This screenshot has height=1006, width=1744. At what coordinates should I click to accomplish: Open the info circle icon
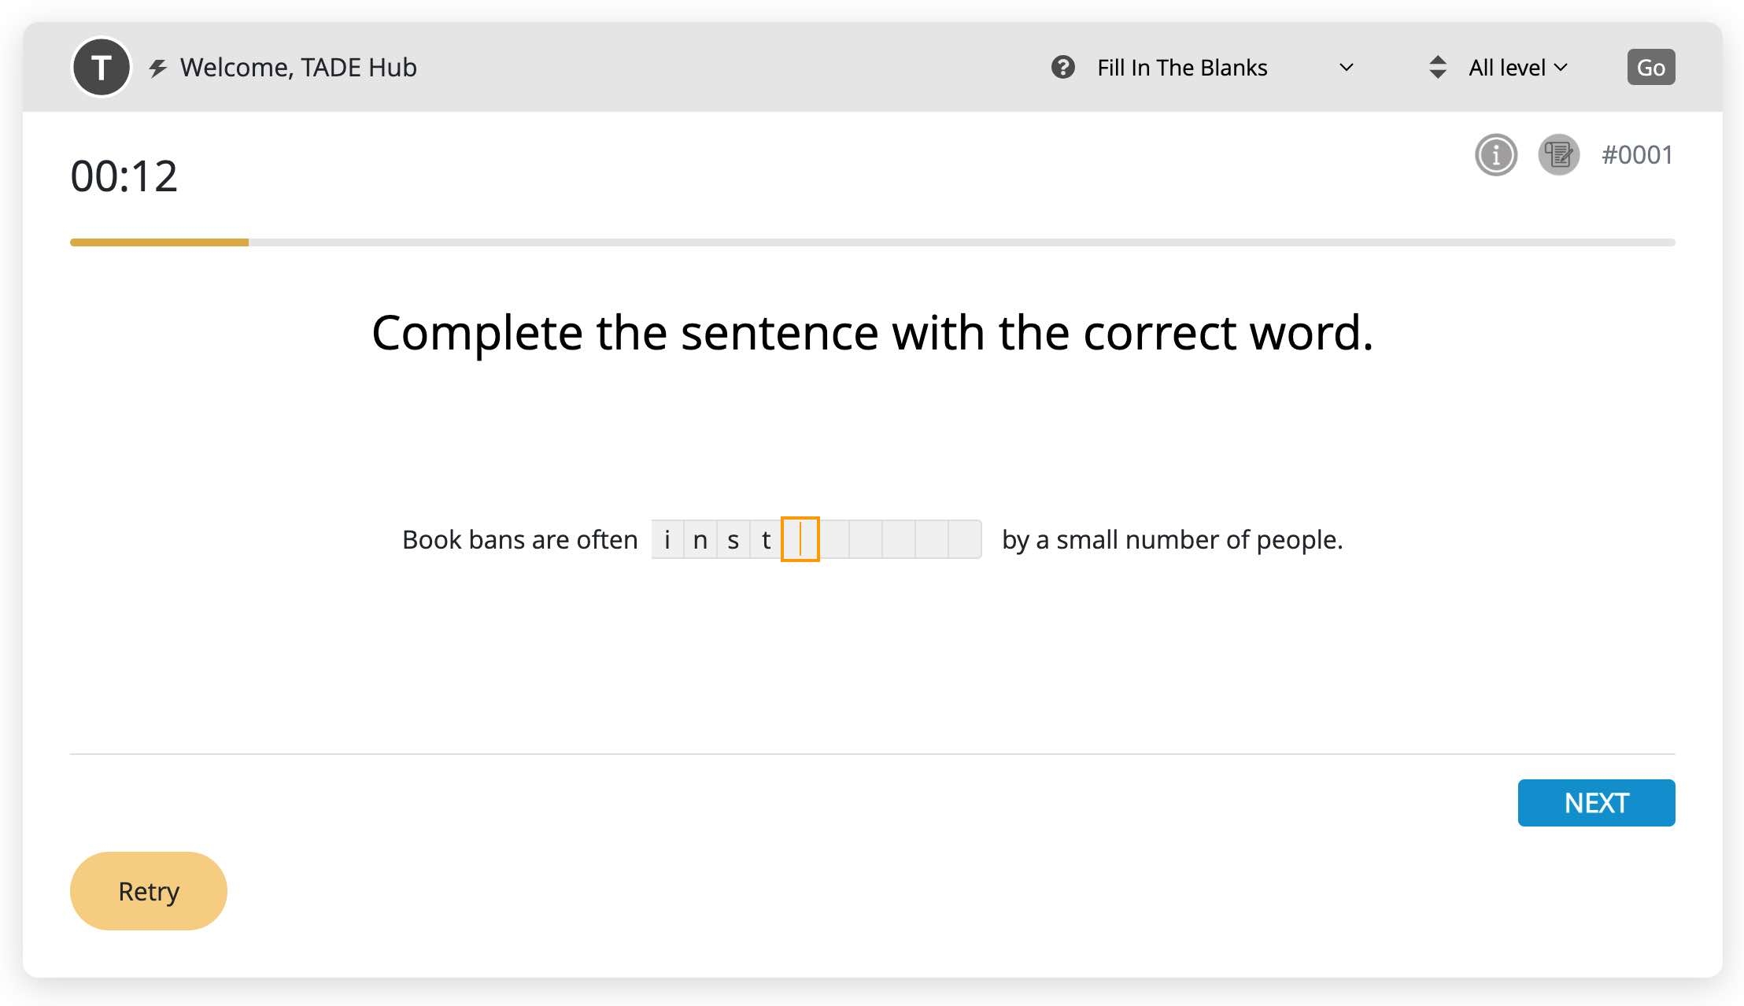click(1495, 155)
